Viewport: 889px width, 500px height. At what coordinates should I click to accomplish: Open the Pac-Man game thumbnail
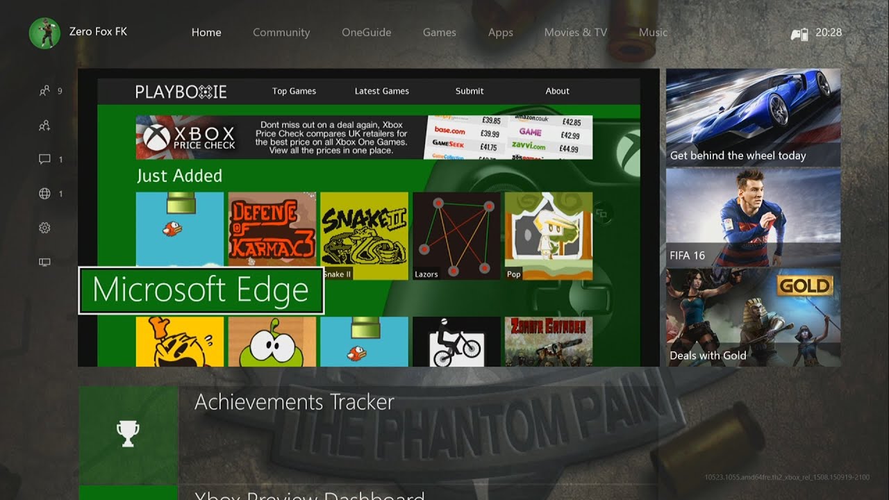click(x=180, y=342)
